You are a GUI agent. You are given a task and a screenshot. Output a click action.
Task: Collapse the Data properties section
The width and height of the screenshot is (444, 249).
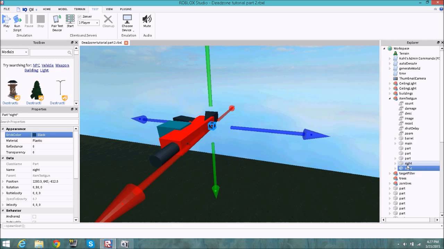pos(3,158)
